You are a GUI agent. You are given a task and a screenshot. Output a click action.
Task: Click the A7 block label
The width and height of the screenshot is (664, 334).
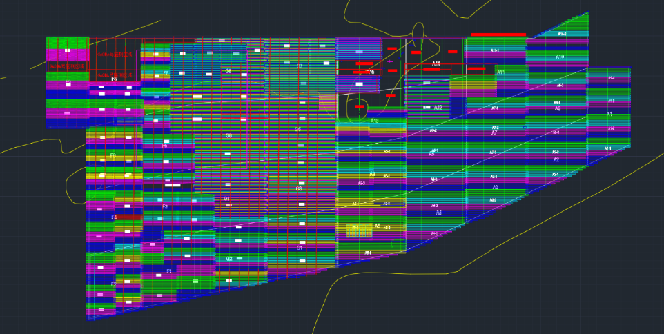[x=494, y=132]
